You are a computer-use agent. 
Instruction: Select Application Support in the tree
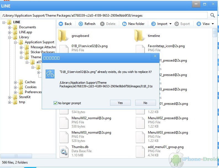[40, 42]
